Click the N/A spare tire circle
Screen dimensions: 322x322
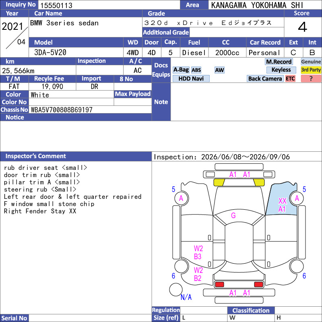pyautogui.click(x=176, y=289)
